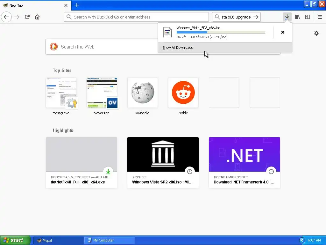
Task: Click the green download badge on dotNetFx40 card
Action: pyautogui.click(x=108, y=171)
